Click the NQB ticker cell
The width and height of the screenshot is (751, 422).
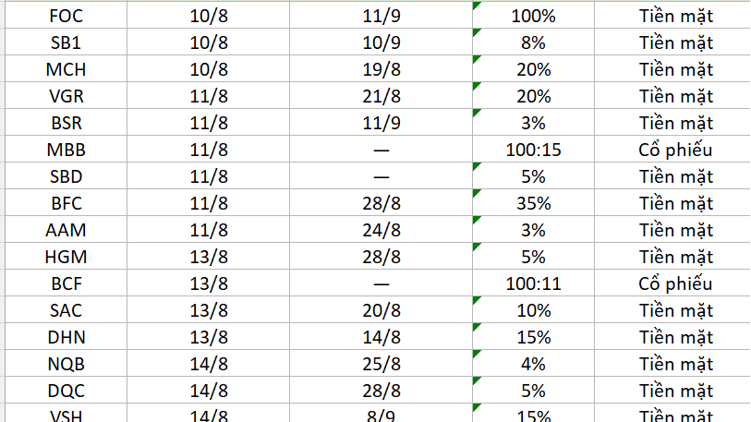[x=67, y=364]
